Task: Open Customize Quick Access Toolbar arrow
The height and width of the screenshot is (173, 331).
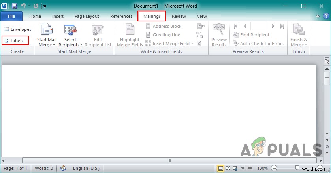Action: point(45,6)
